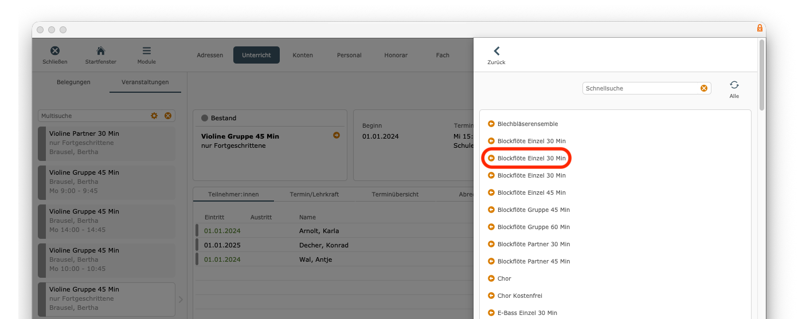Clear the Schnellsuche field with orange X
The height and width of the screenshot is (319, 798).
[703, 88]
